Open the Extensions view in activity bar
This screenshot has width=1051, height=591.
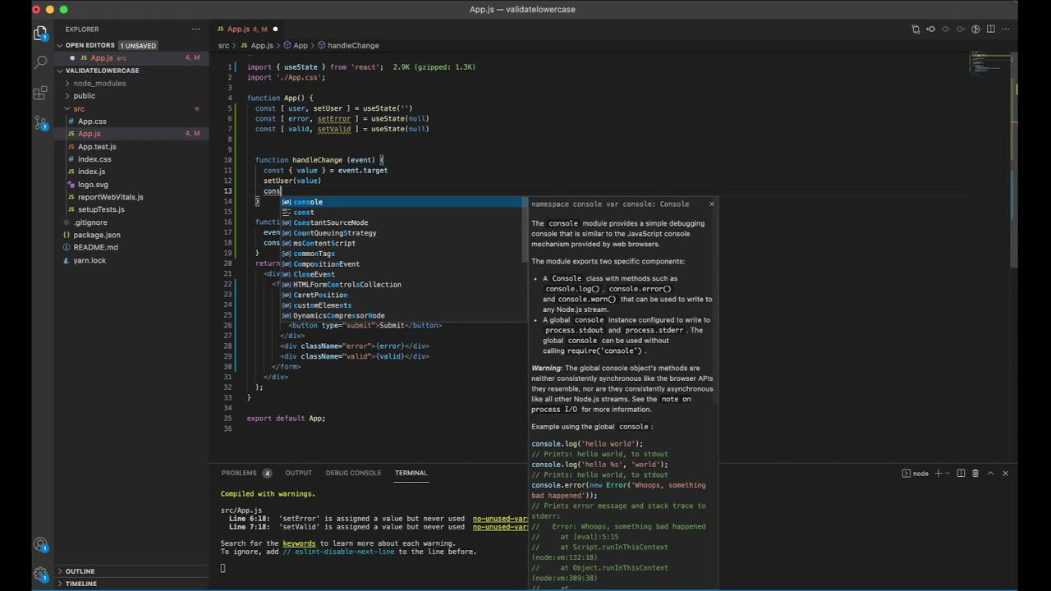[x=40, y=93]
